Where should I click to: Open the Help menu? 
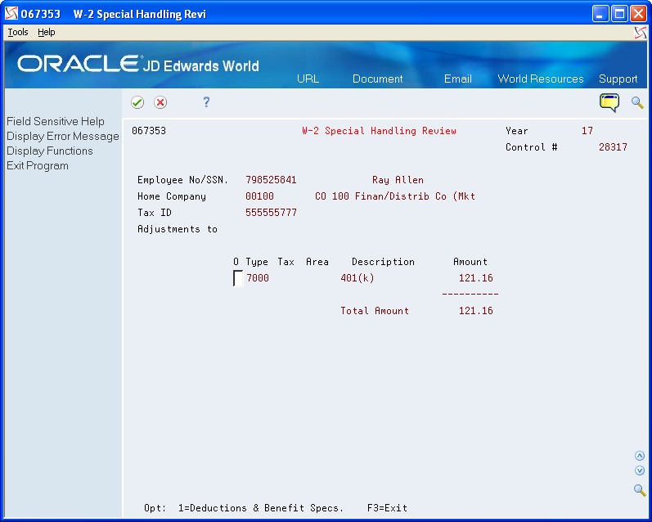(x=46, y=32)
